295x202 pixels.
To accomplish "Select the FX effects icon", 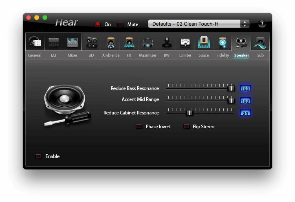I will [x=129, y=42].
